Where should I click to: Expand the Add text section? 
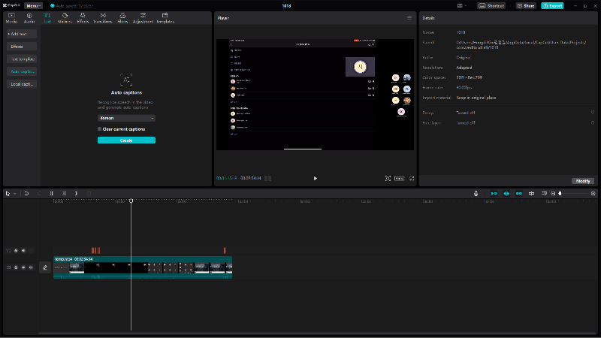(x=22, y=34)
